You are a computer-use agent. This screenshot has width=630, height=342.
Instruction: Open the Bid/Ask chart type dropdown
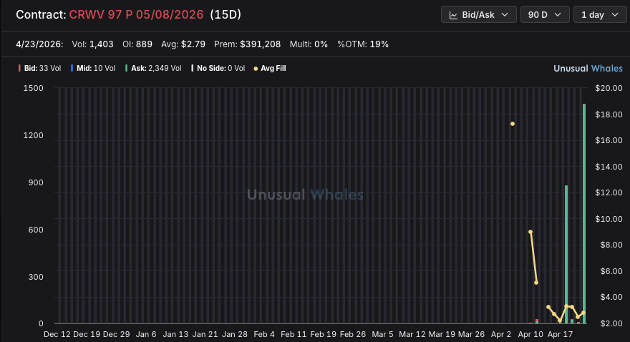pos(478,14)
